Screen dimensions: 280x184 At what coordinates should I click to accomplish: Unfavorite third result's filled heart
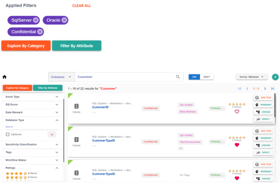point(237,178)
